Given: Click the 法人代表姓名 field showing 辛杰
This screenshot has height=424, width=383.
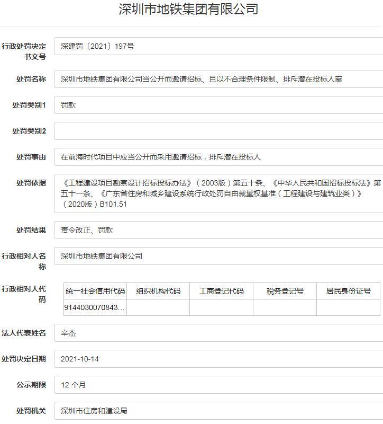Looking at the screenshot, I should [218, 333].
